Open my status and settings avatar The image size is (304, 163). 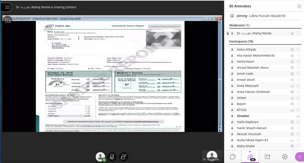[100, 157]
